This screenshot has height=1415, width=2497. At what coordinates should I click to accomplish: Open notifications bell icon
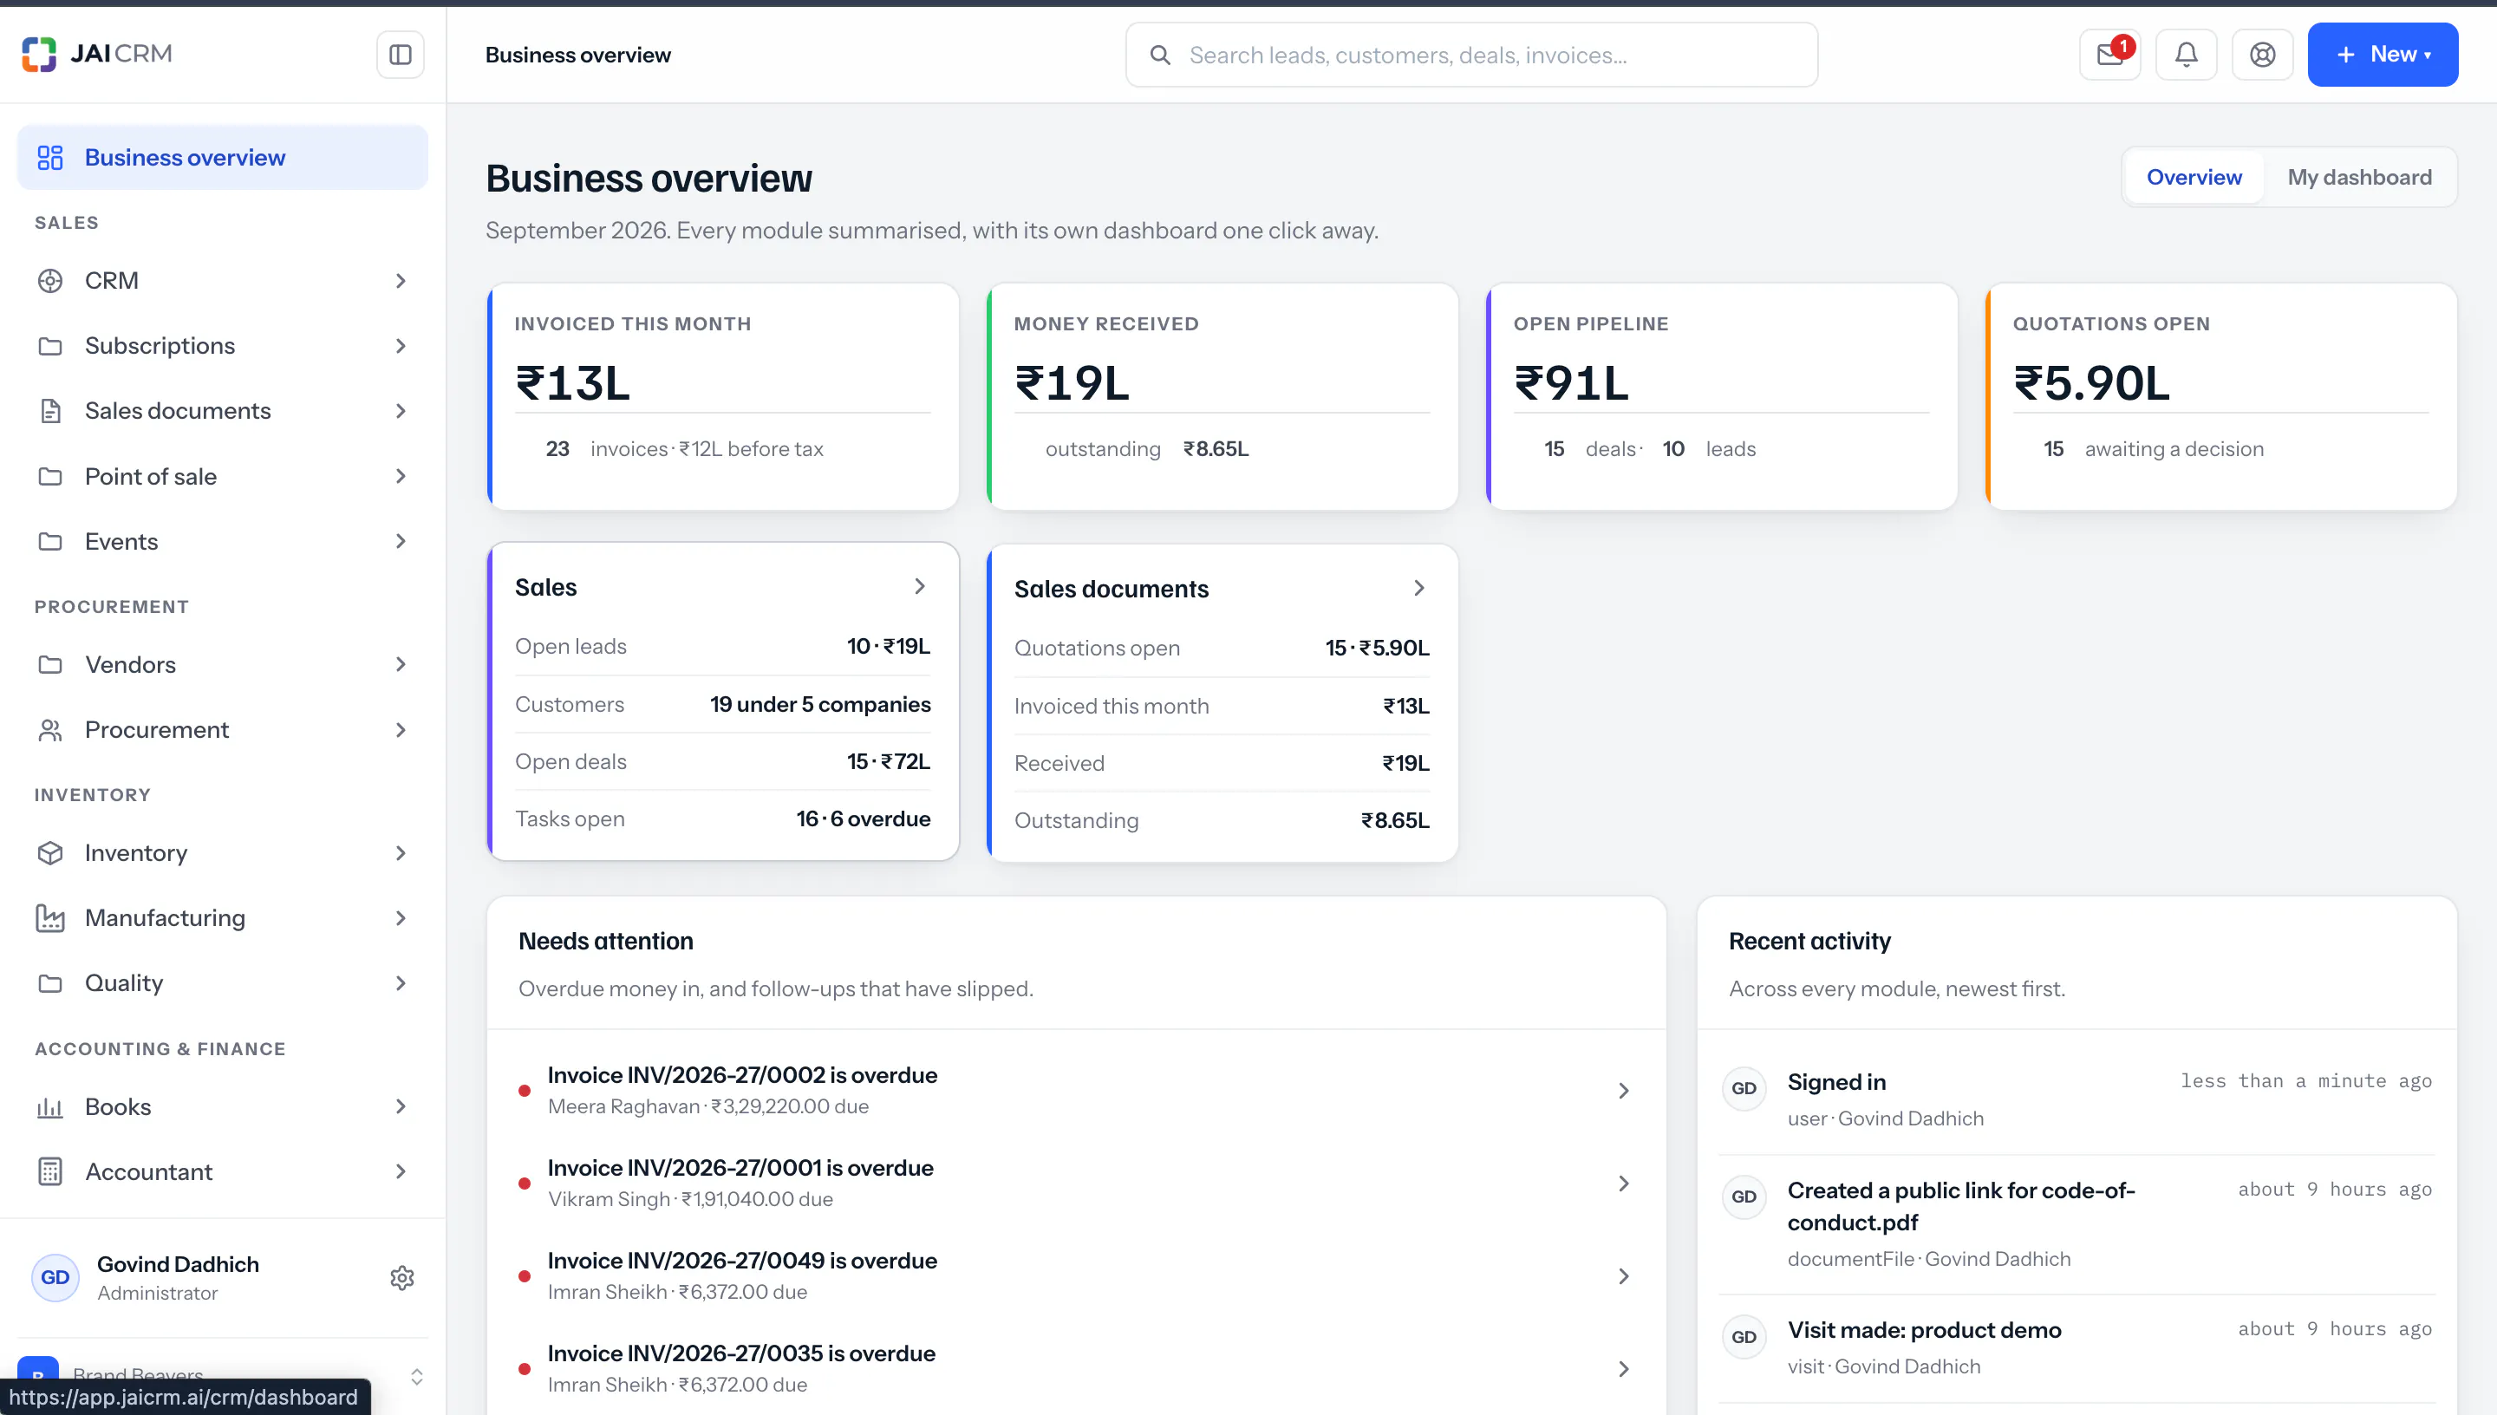[2186, 55]
